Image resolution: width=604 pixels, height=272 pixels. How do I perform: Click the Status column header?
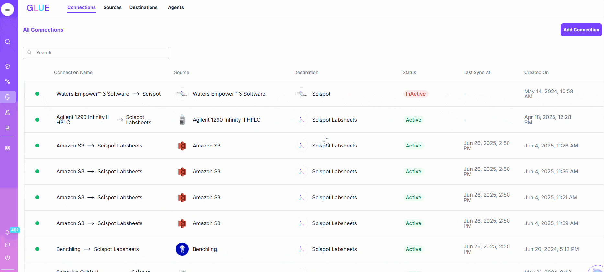coord(409,72)
